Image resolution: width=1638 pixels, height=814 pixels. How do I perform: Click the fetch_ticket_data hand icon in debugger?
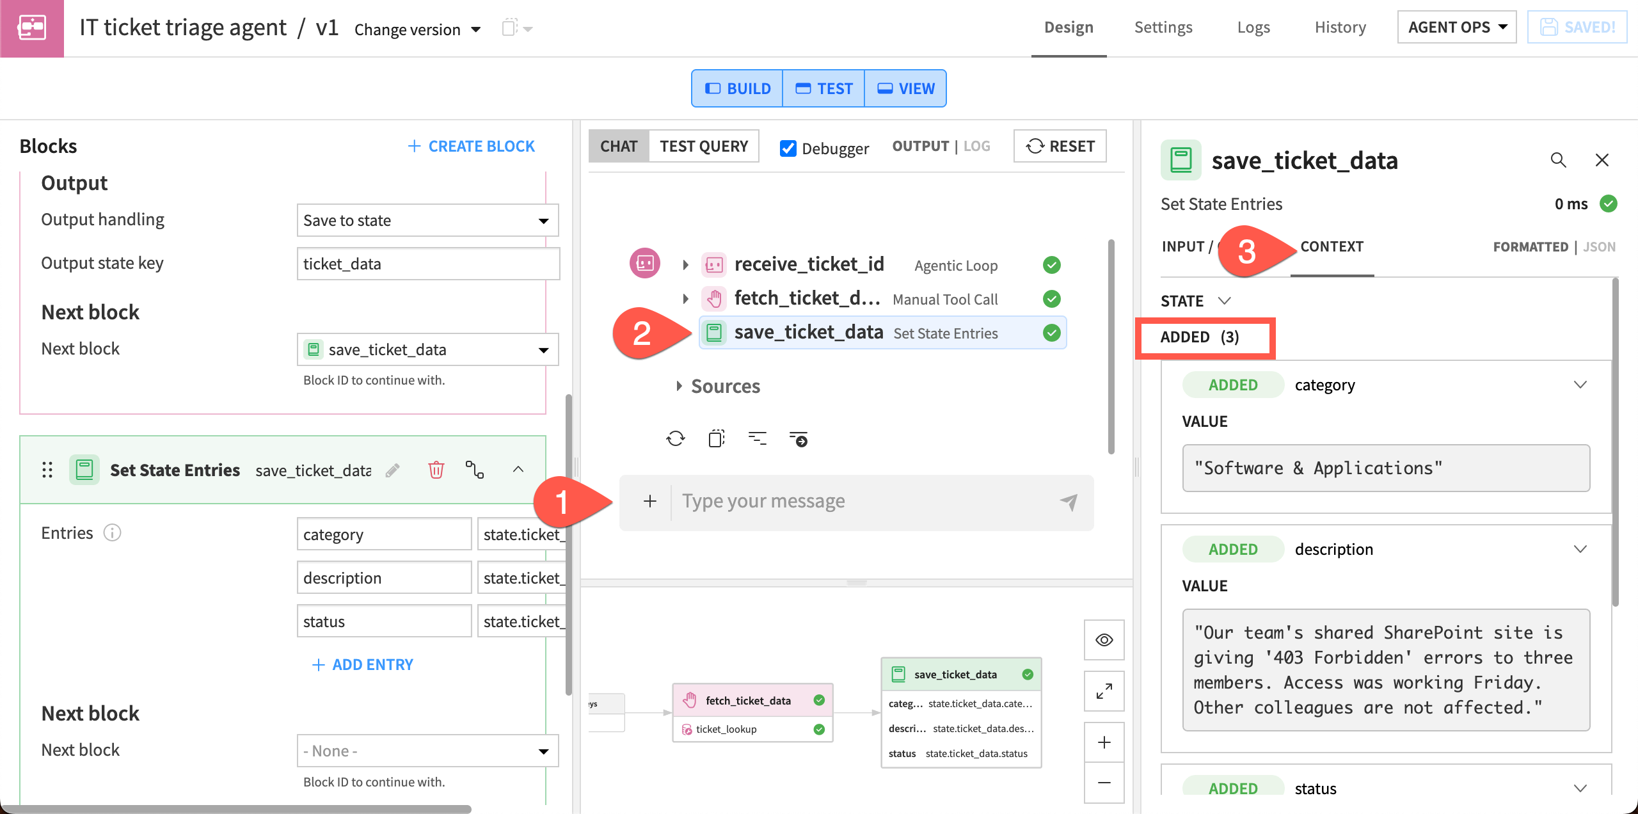(x=714, y=299)
